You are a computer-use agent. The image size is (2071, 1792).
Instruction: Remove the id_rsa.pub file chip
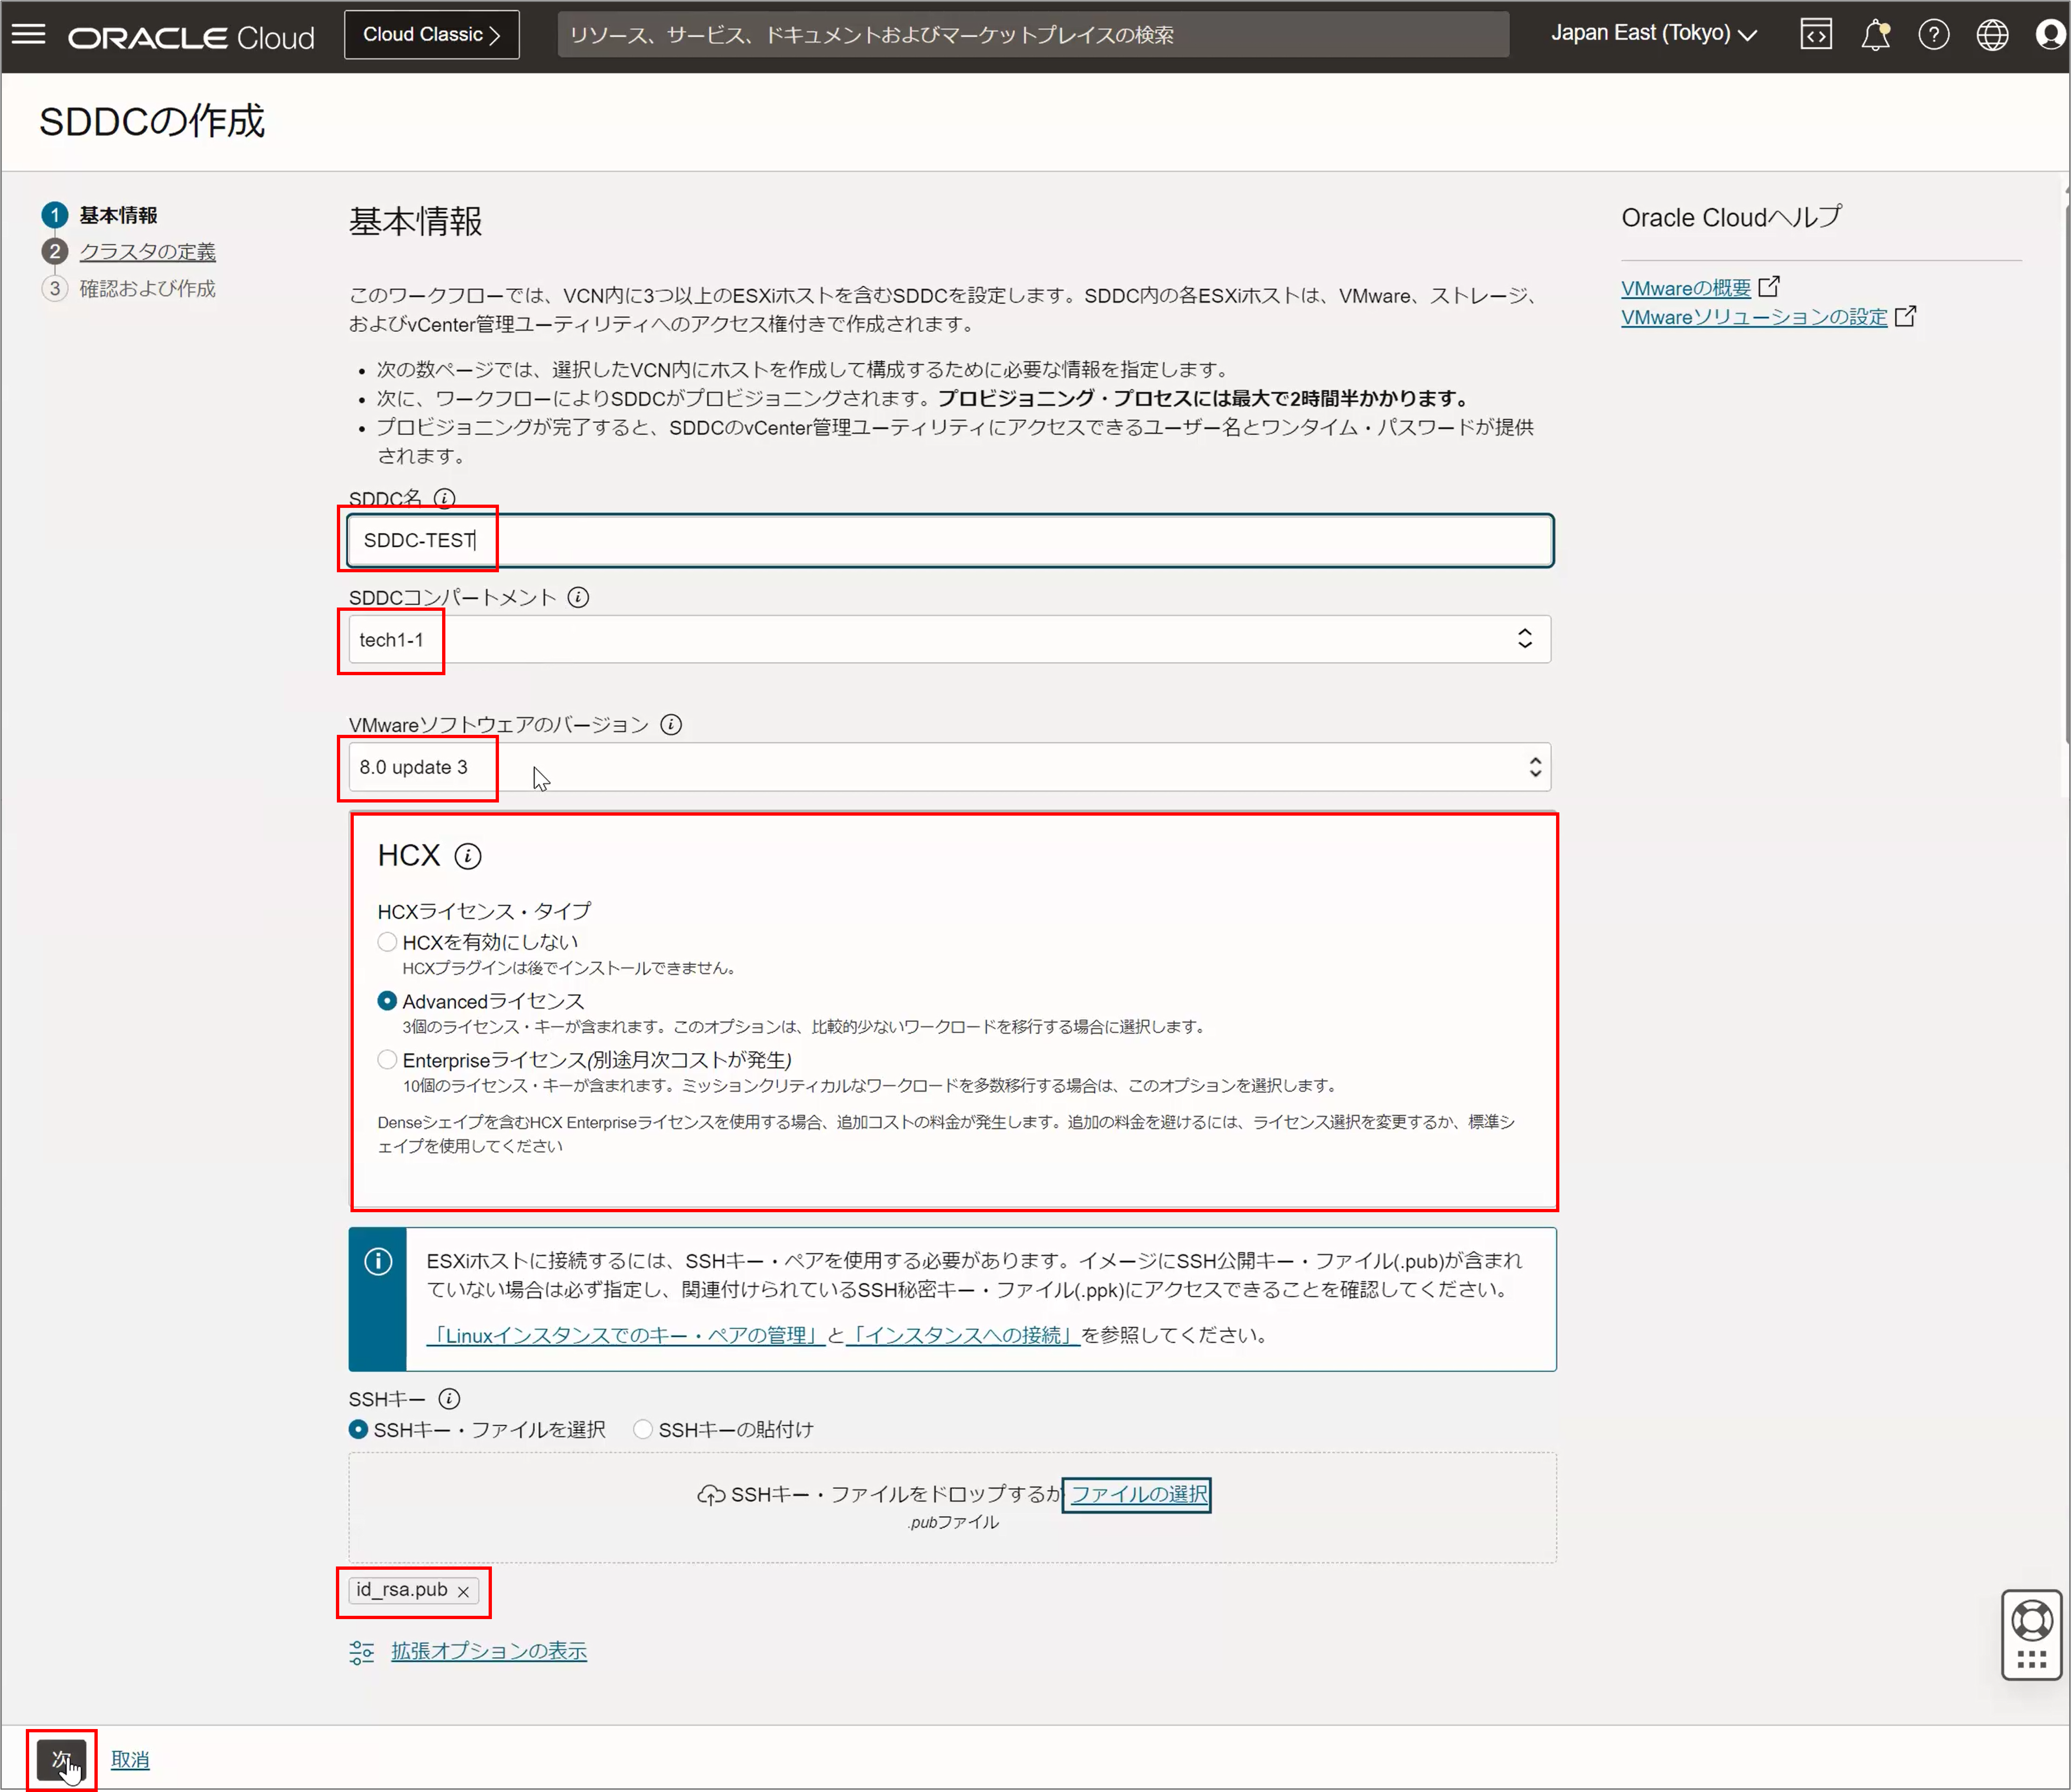(x=463, y=1591)
